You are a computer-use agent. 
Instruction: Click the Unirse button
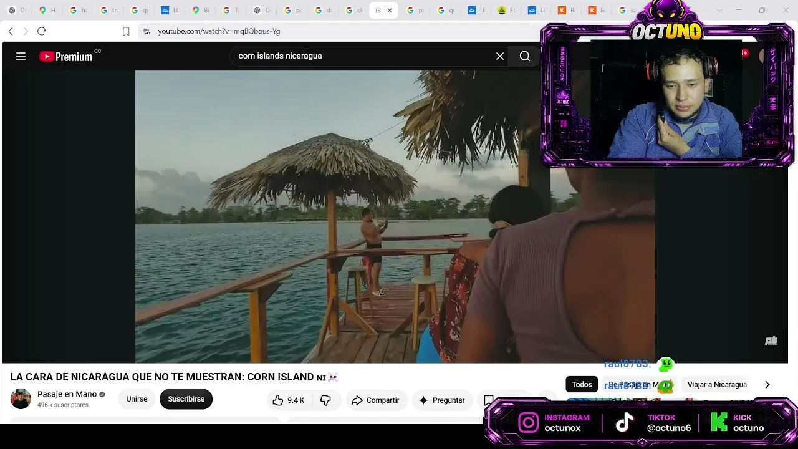pyautogui.click(x=137, y=399)
